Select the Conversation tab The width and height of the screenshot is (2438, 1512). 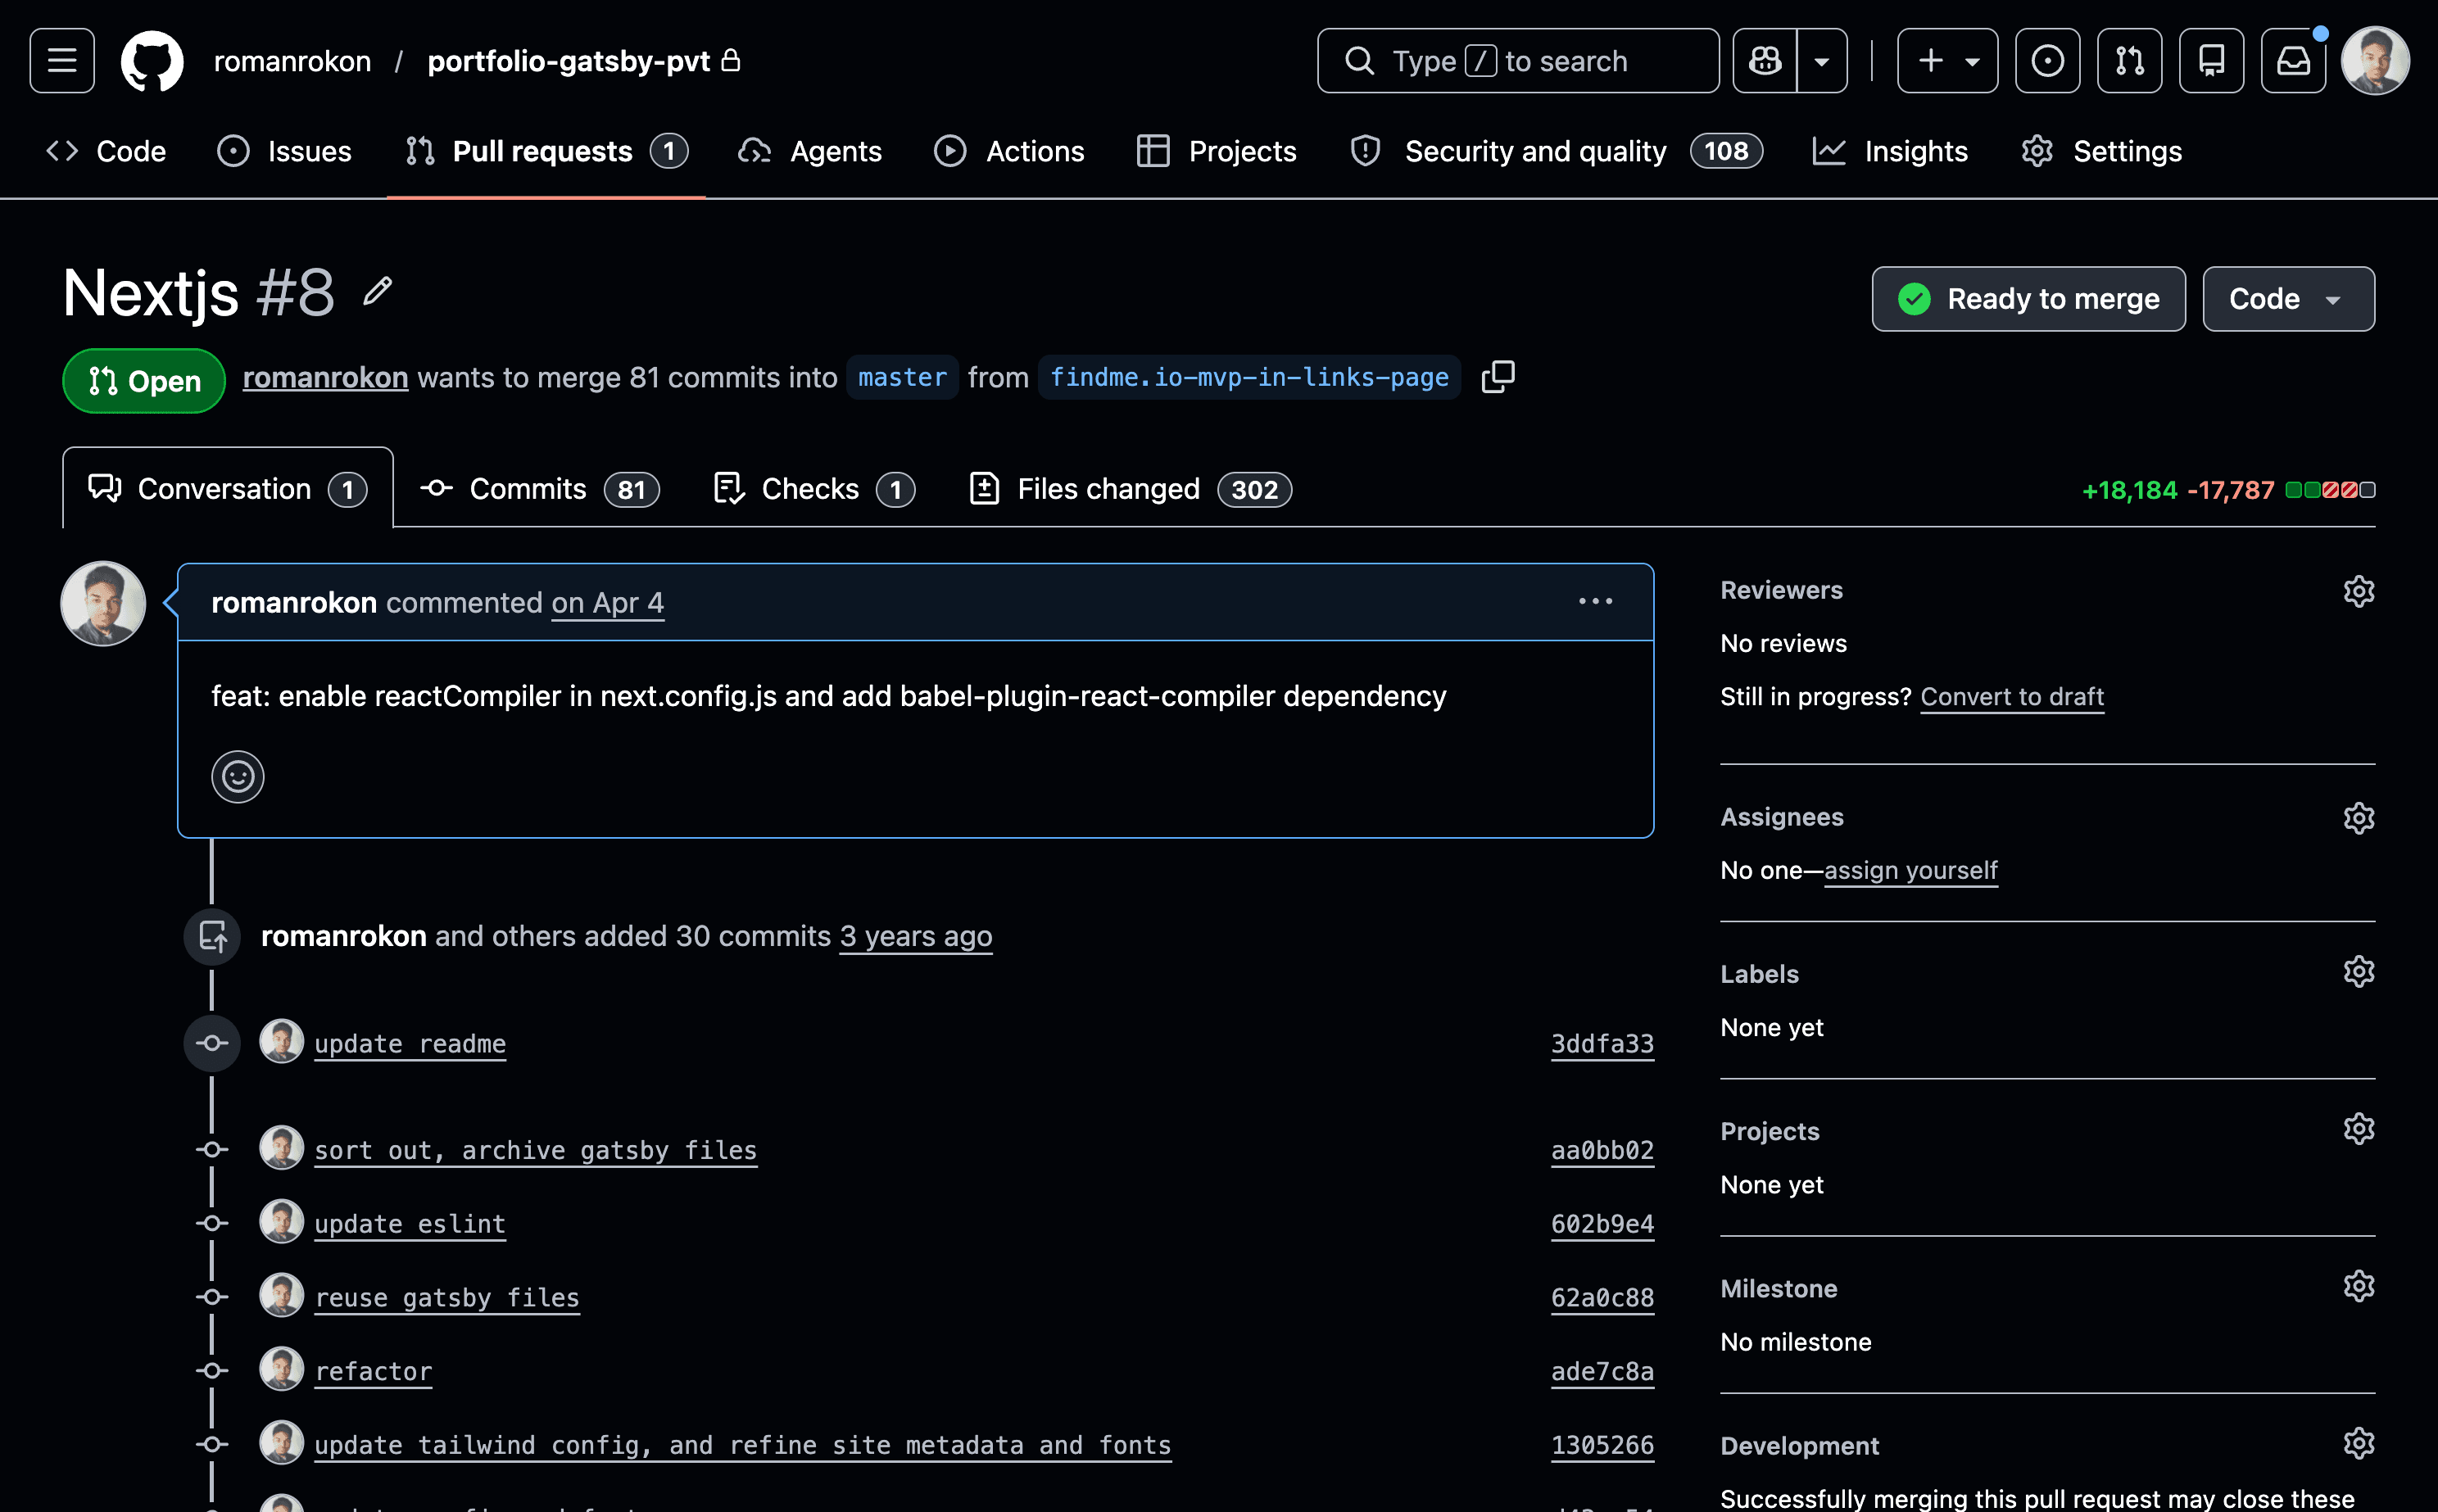pos(228,489)
